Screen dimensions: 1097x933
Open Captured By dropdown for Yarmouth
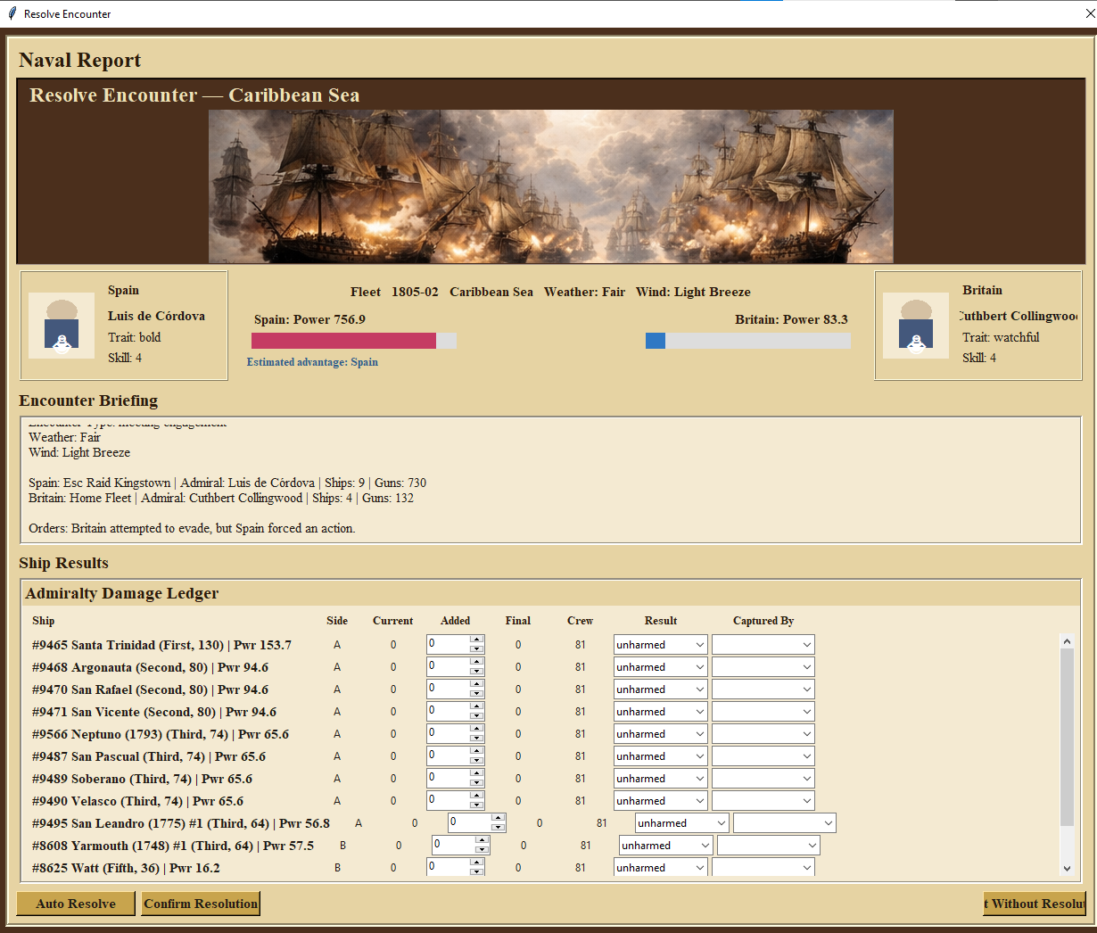(768, 846)
